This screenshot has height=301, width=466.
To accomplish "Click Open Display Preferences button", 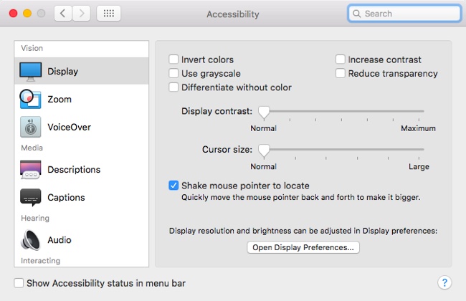I will (303, 247).
